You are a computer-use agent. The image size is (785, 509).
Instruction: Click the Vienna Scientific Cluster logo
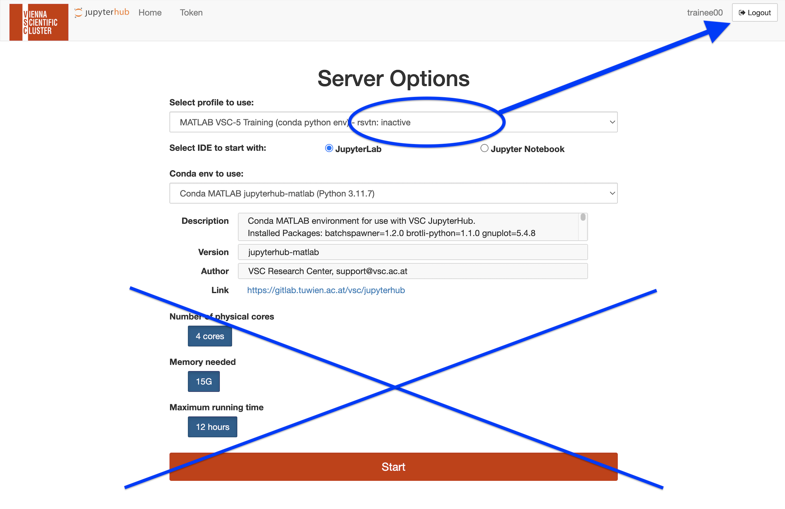click(39, 22)
